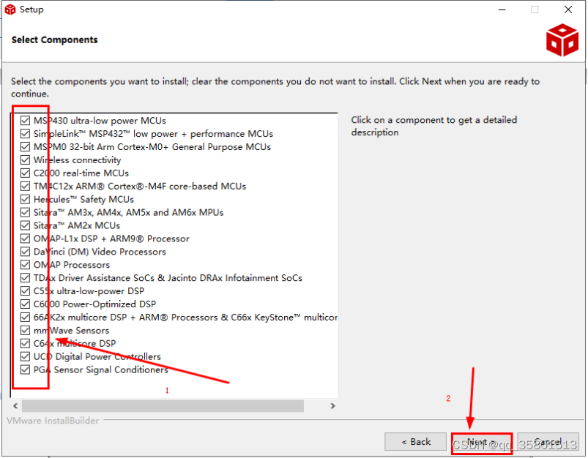Uncheck Wireless connectivity checkbox
Viewport: 588px width, 458px height.
(25, 159)
